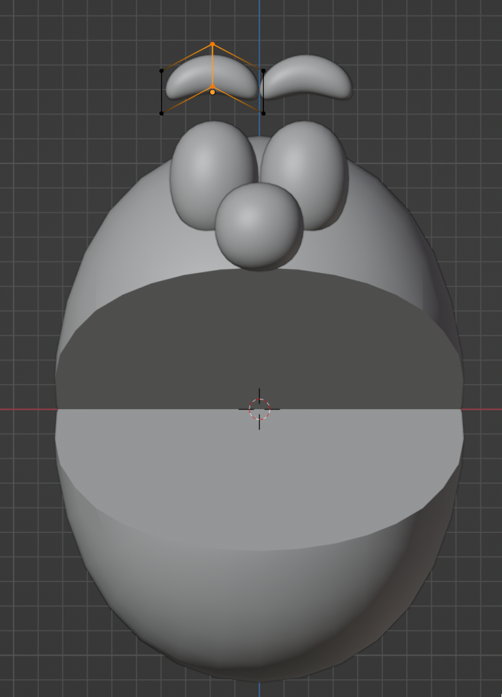
Task: Select the top orange lattice vertex
Action: [x=212, y=44]
